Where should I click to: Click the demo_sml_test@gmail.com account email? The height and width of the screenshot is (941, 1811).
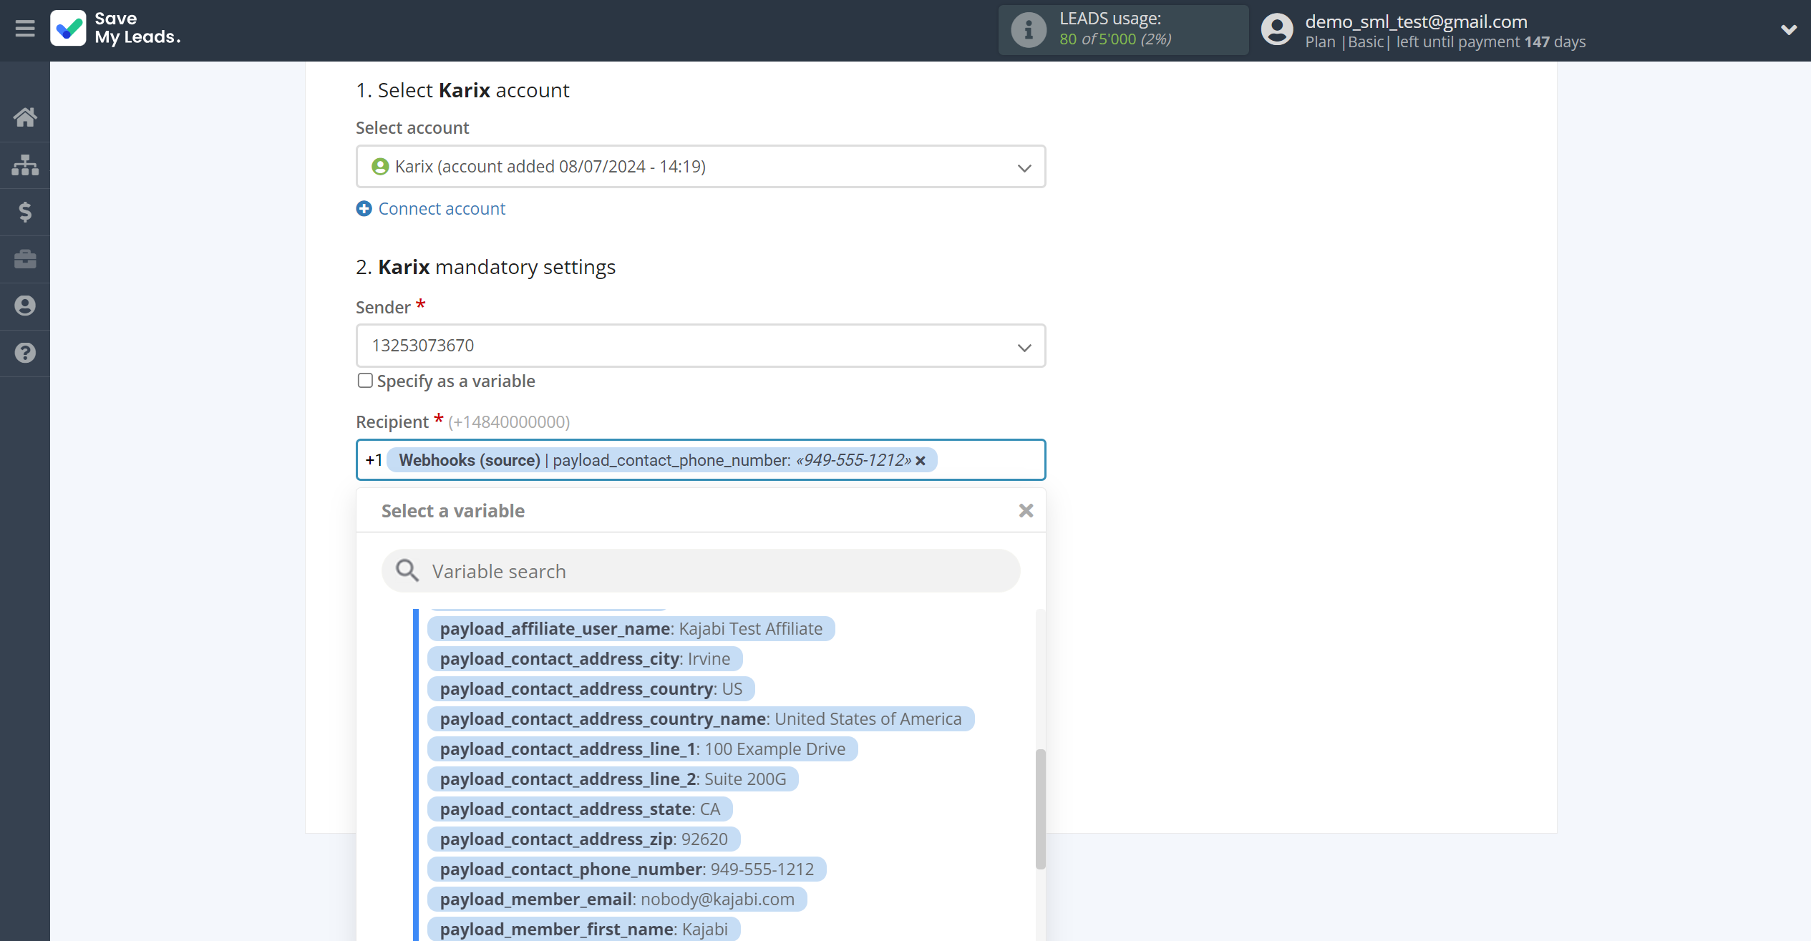click(1416, 21)
